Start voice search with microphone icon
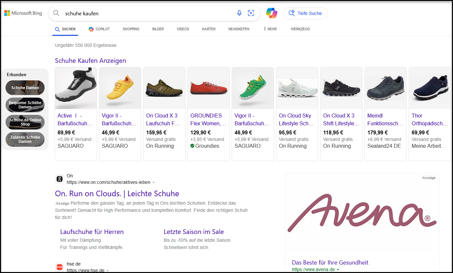 239,13
